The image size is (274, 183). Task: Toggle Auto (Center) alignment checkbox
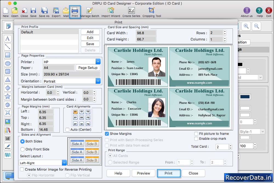coord(67,130)
